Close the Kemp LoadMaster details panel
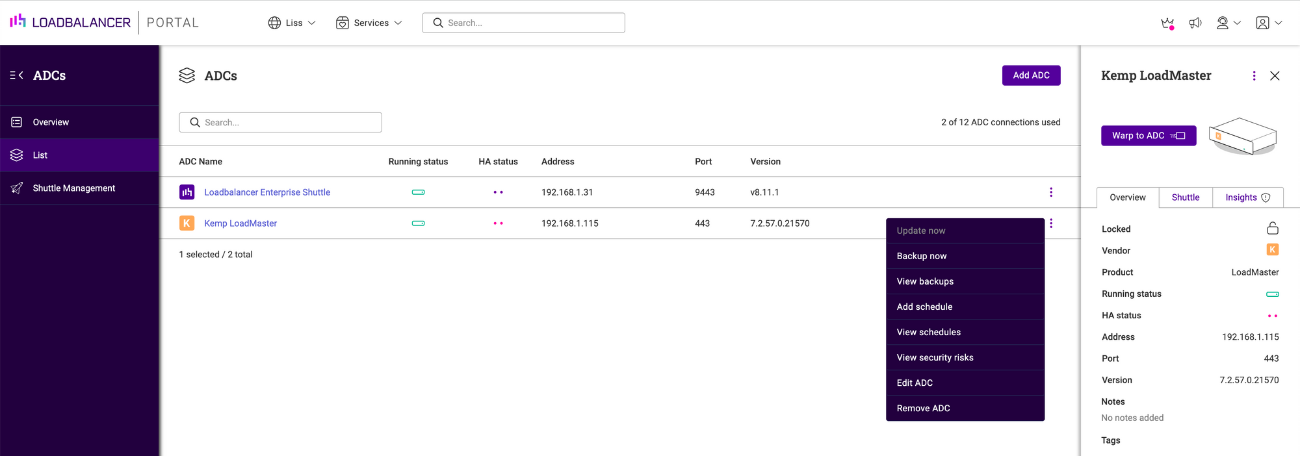 tap(1275, 76)
